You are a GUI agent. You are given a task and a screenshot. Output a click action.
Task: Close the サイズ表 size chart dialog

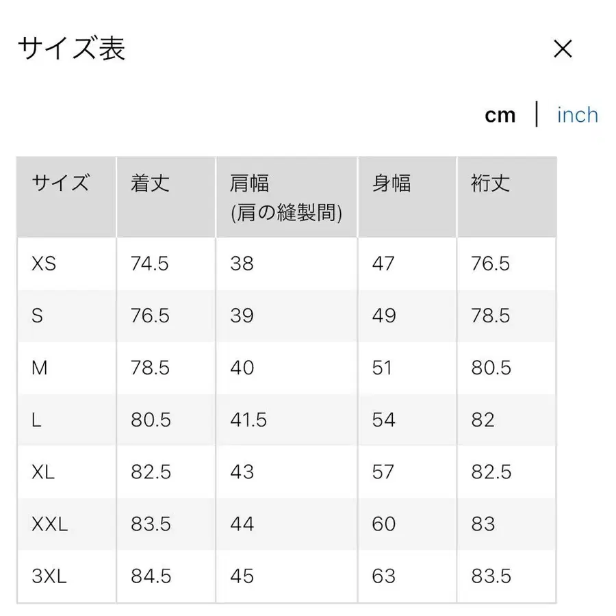point(563,49)
